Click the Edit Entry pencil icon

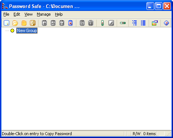111,23
